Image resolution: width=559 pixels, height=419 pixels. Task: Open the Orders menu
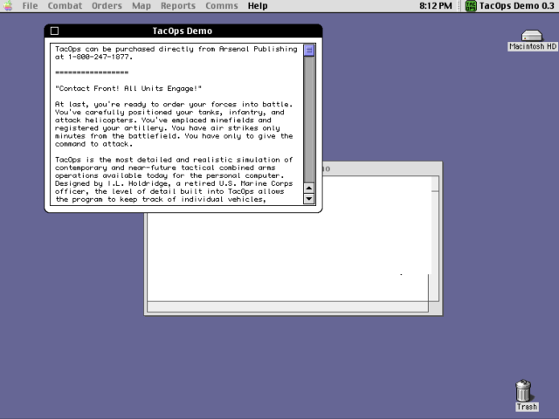pos(107,6)
